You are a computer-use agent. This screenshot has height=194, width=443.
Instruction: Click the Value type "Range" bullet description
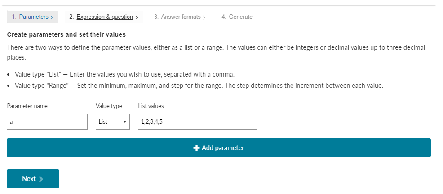click(199, 86)
